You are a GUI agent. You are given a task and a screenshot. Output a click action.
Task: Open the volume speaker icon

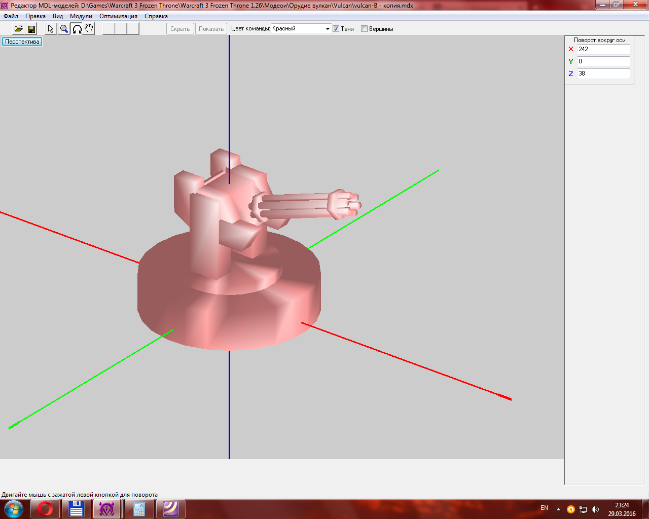click(x=595, y=509)
